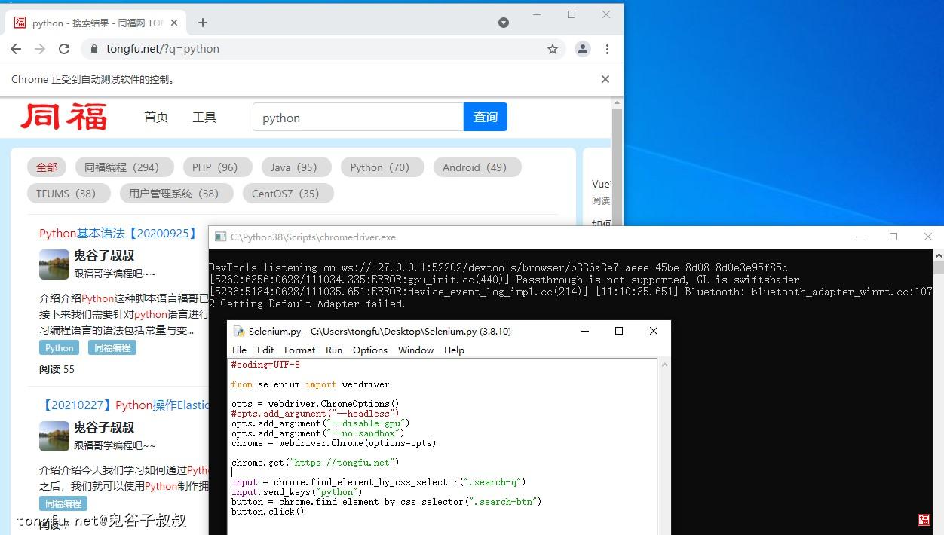The height and width of the screenshot is (535, 944).
Task: Open the Chrome profile avatar
Action: click(x=582, y=48)
